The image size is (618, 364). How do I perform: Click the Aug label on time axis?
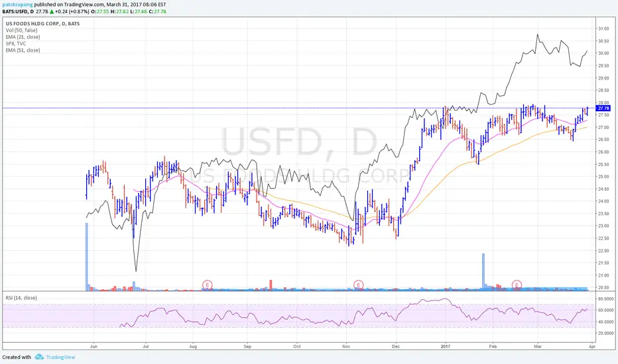click(x=193, y=347)
